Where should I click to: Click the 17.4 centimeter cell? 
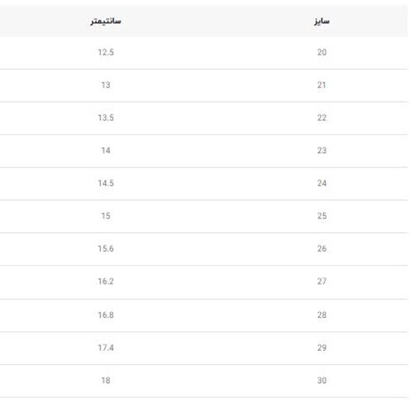[x=105, y=348]
